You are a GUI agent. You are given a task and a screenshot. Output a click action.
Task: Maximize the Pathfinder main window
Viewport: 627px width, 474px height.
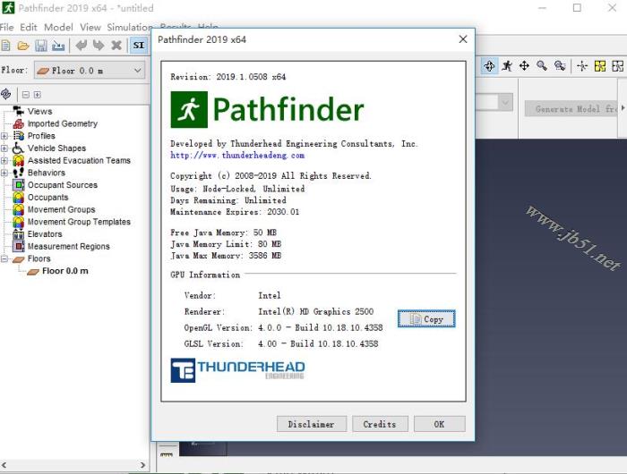(577, 7)
